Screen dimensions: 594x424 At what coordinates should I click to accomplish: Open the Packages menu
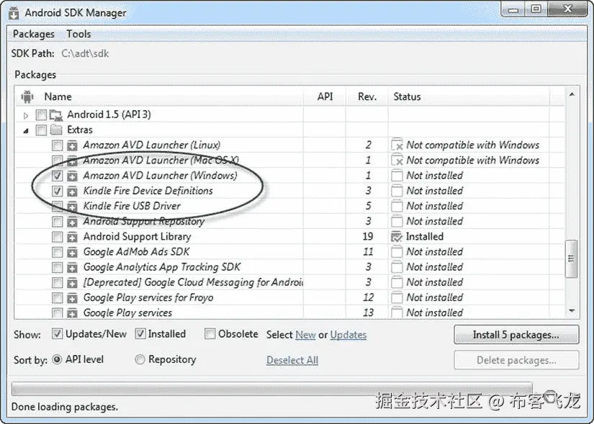pyautogui.click(x=34, y=34)
